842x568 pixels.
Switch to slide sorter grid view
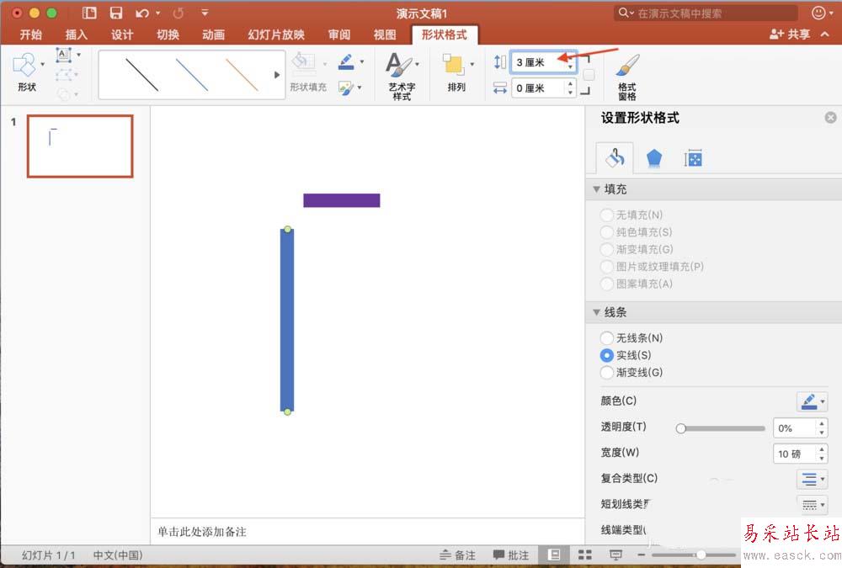585,555
